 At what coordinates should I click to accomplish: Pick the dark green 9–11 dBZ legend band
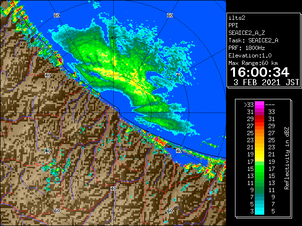[x=260, y=190]
